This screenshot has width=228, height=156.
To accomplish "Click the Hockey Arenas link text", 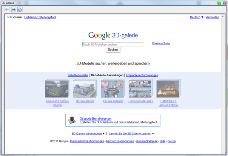I will pos(85,101).
